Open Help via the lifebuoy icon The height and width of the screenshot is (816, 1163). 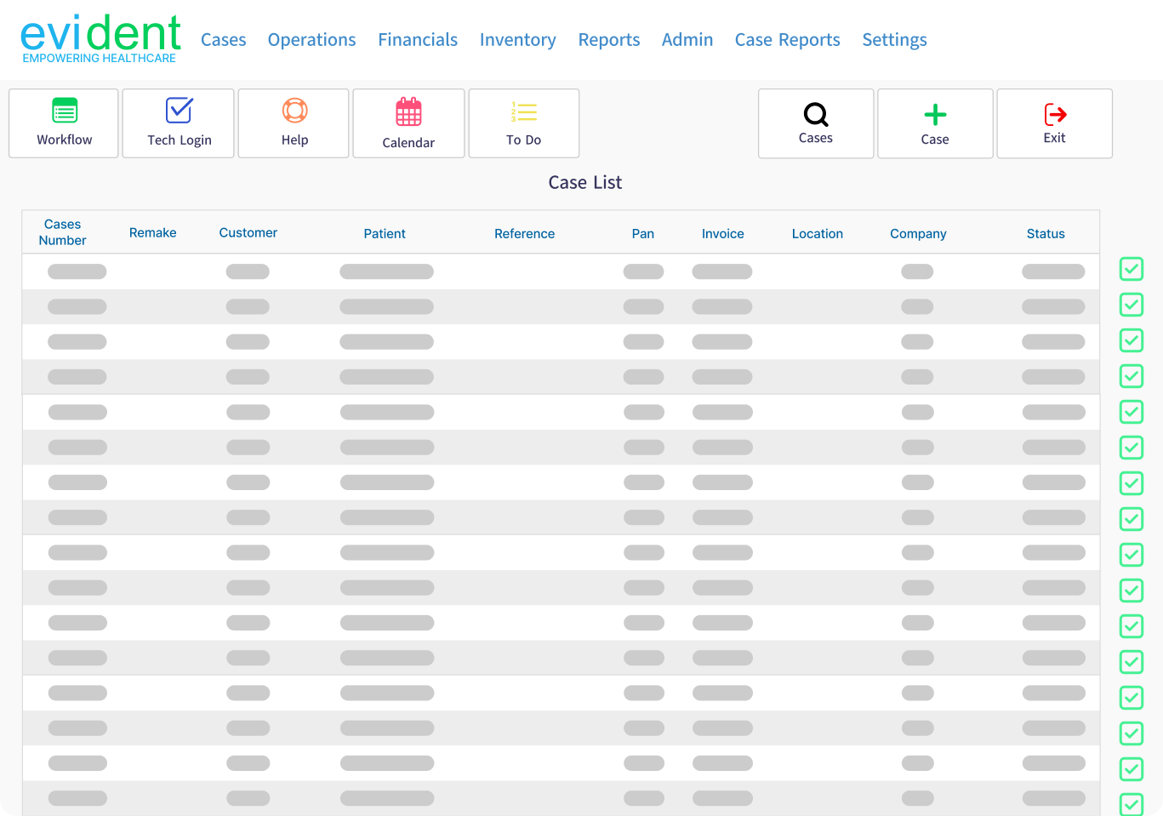pyautogui.click(x=294, y=111)
